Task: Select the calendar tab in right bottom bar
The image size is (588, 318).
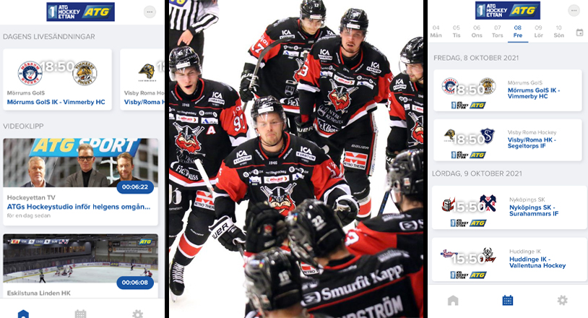Action: coord(507,301)
